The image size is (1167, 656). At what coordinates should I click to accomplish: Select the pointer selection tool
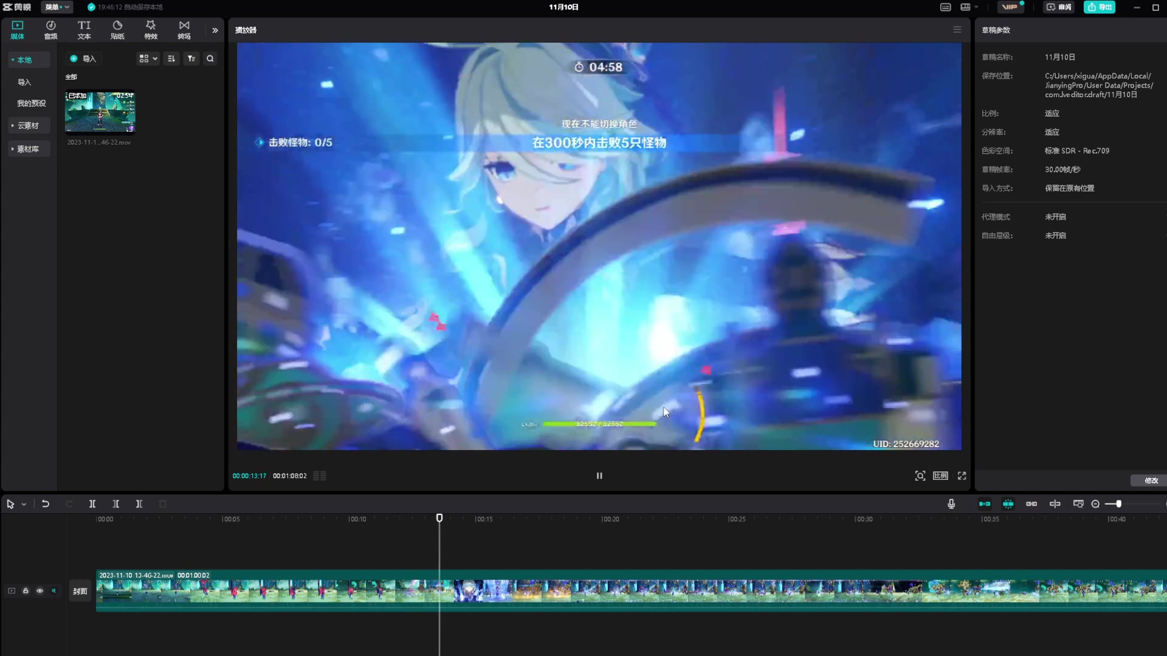pyautogui.click(x=10, y=504)
